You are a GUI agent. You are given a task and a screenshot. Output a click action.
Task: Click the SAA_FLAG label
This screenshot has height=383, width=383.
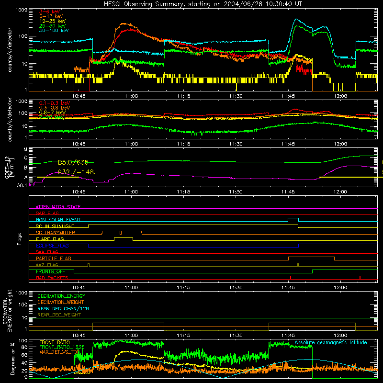point(47,252)
